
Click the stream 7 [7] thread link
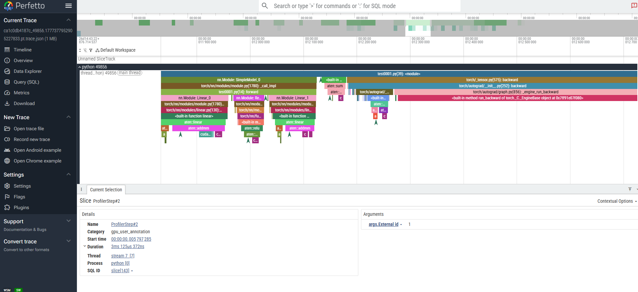coord(123,256)
